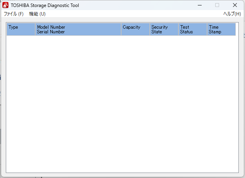Image resolution: width=245 pixels, height=178 pixels.
Task: Open the 機能 (U) menu
Action: [x=37, y=14]
